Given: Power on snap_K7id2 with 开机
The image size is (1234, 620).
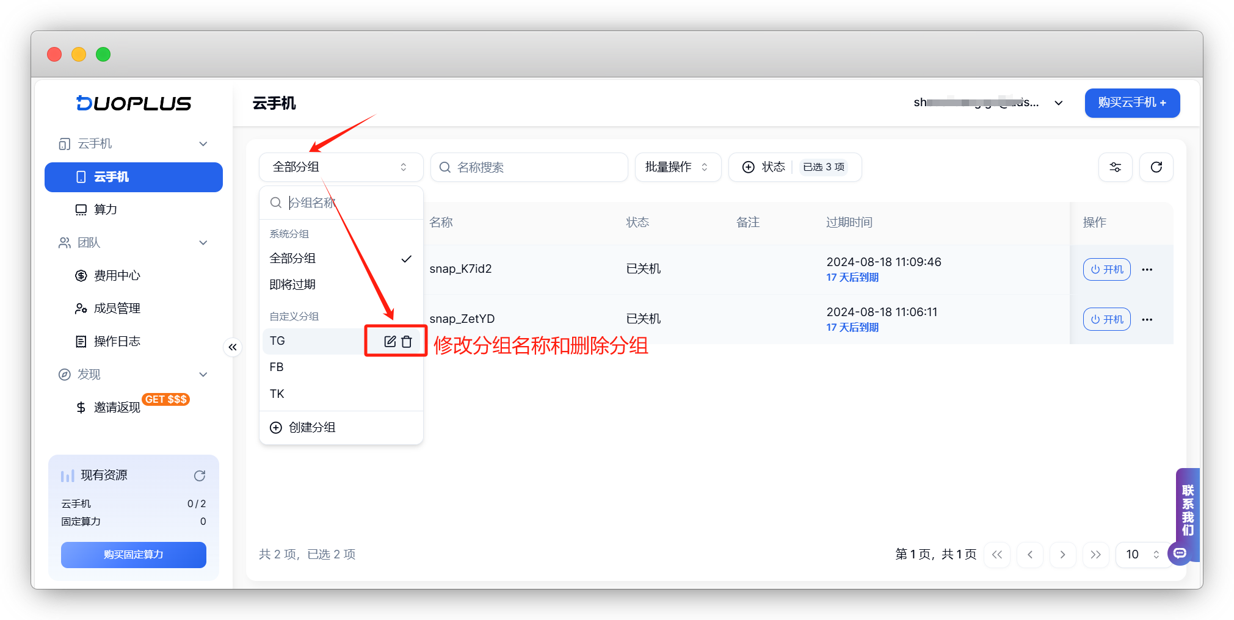Looking at the screenshot, I should [1106, 270].
